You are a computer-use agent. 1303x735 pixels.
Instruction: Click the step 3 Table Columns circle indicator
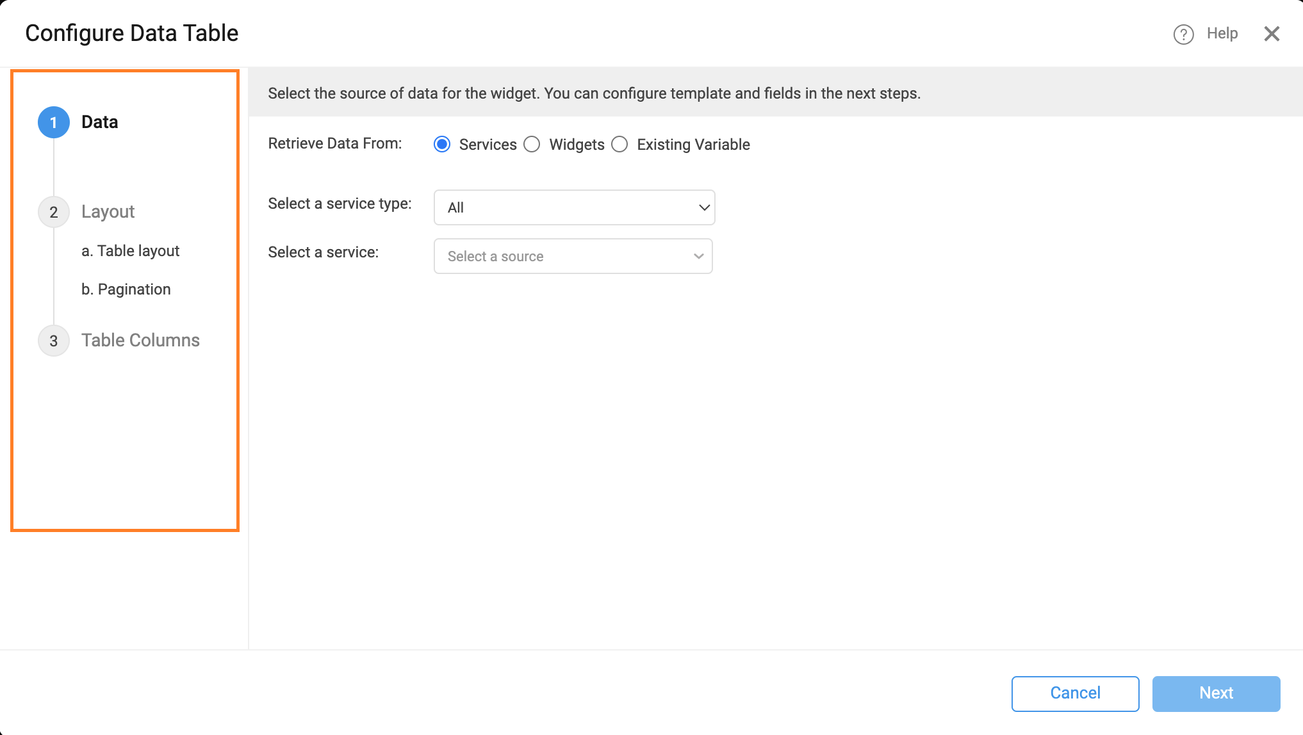53,340
